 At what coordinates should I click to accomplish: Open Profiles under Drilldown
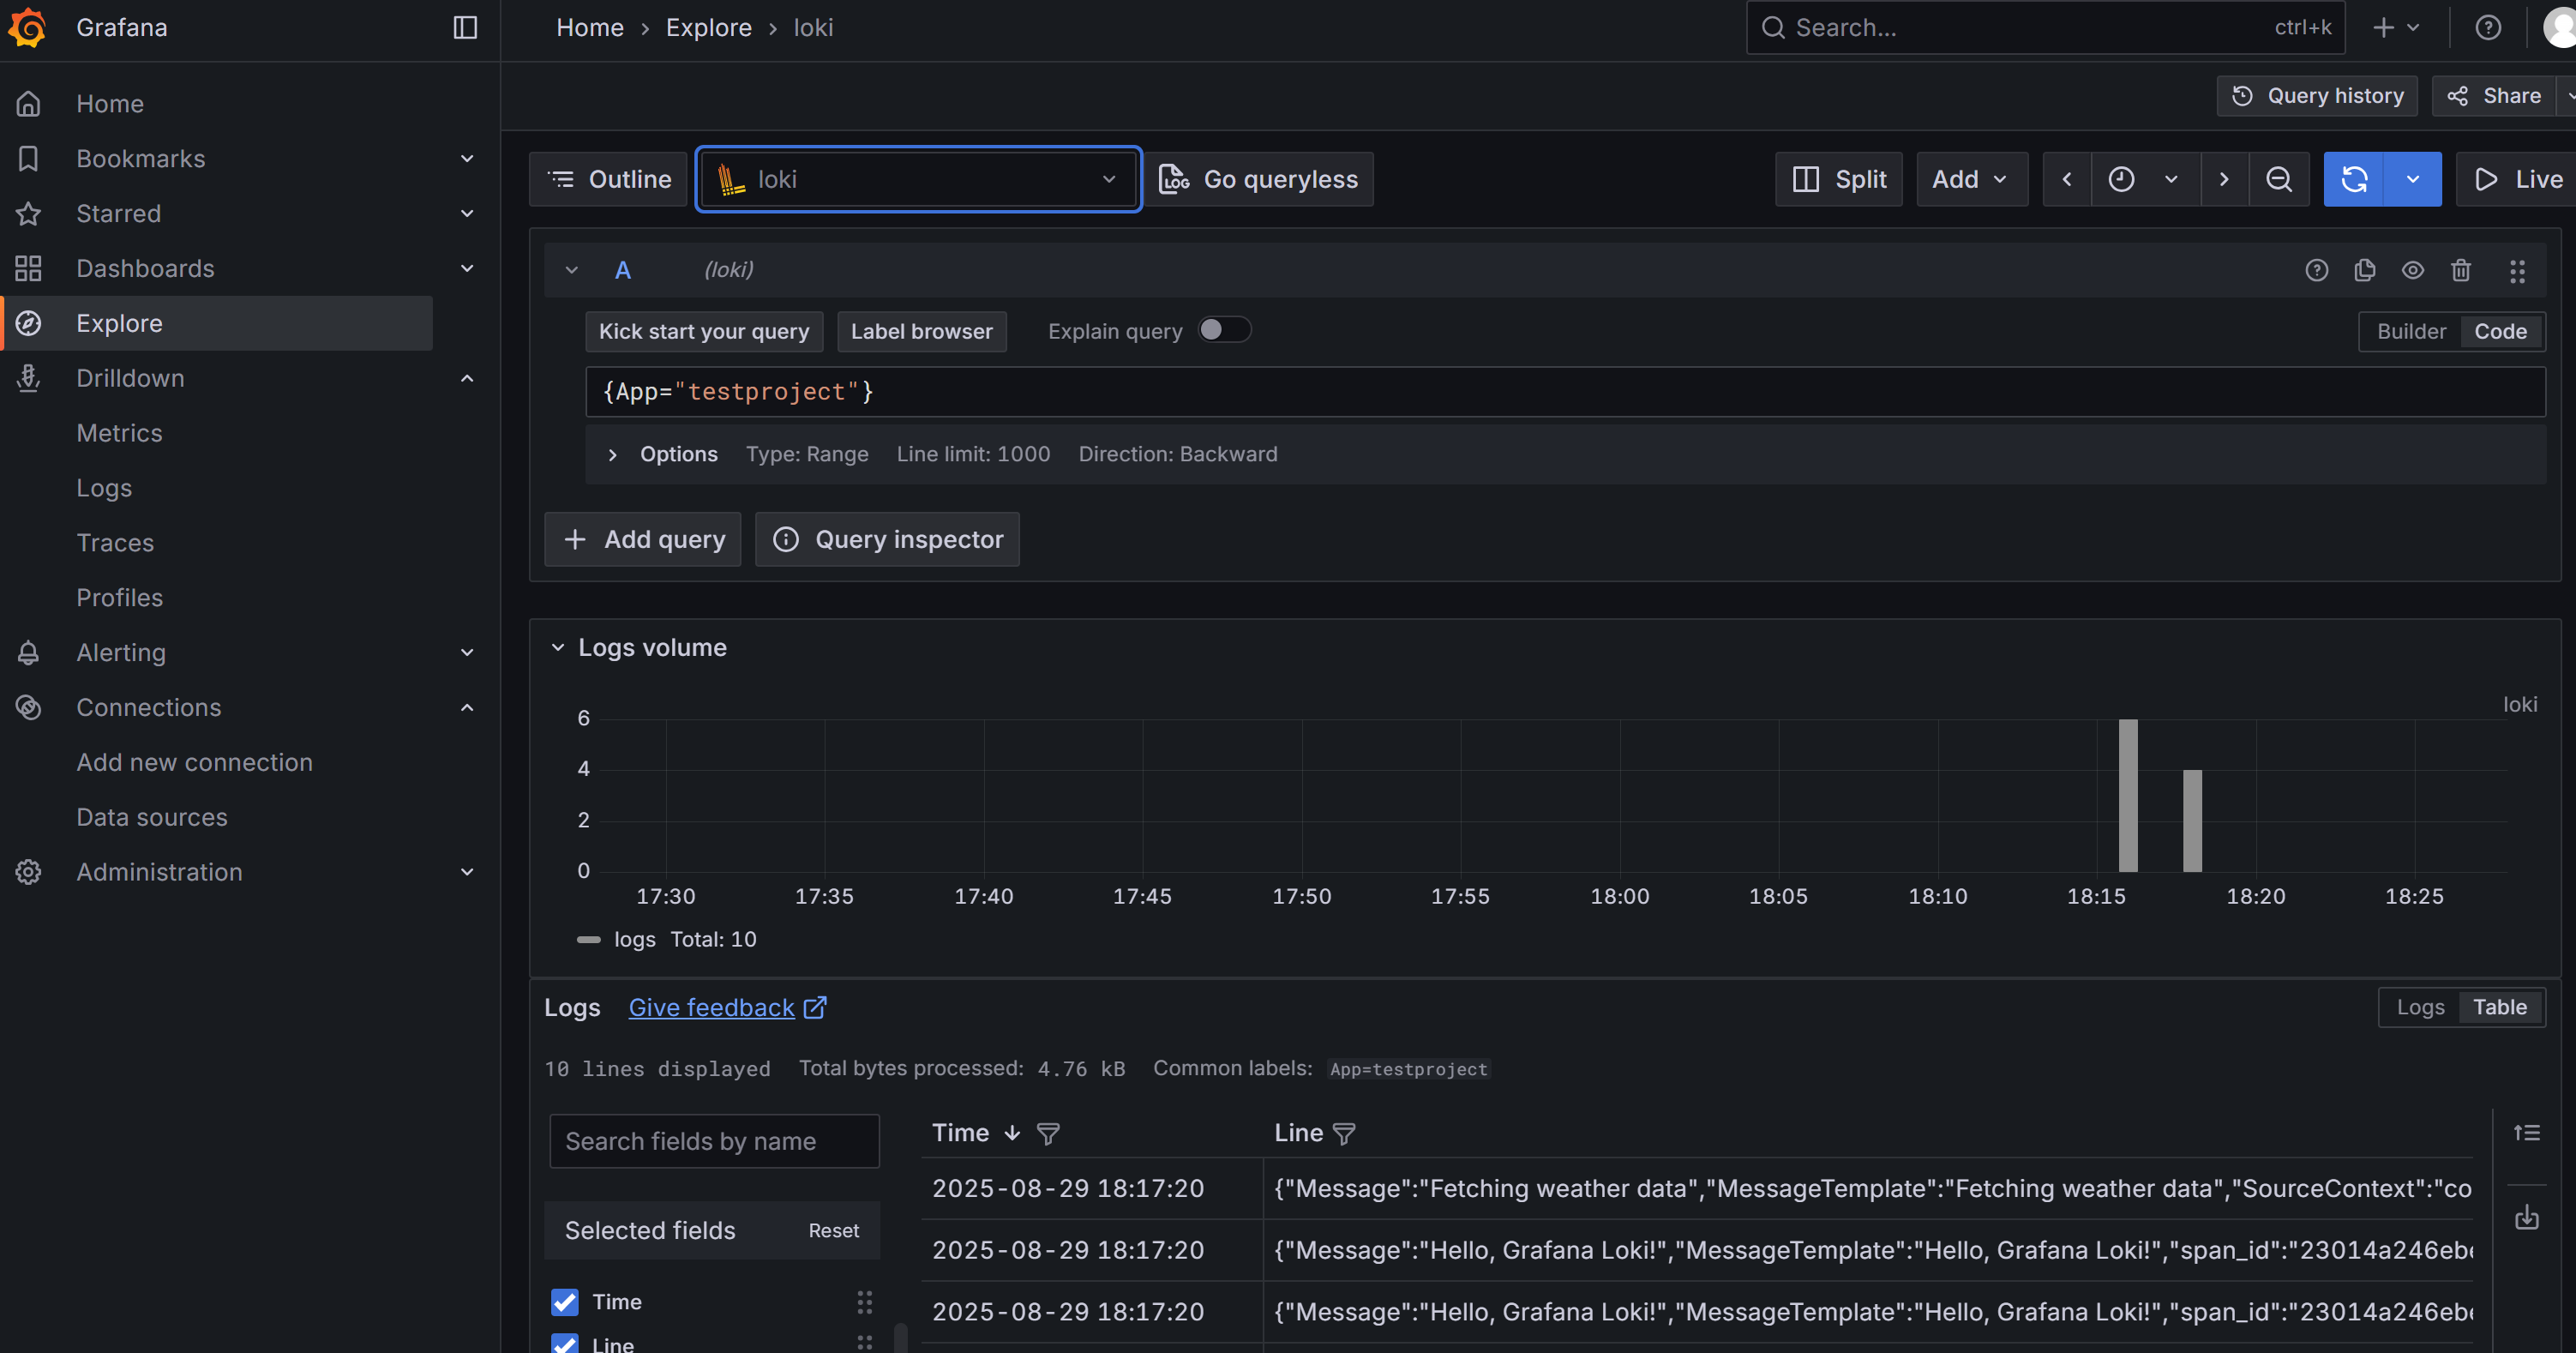point(119,597)
